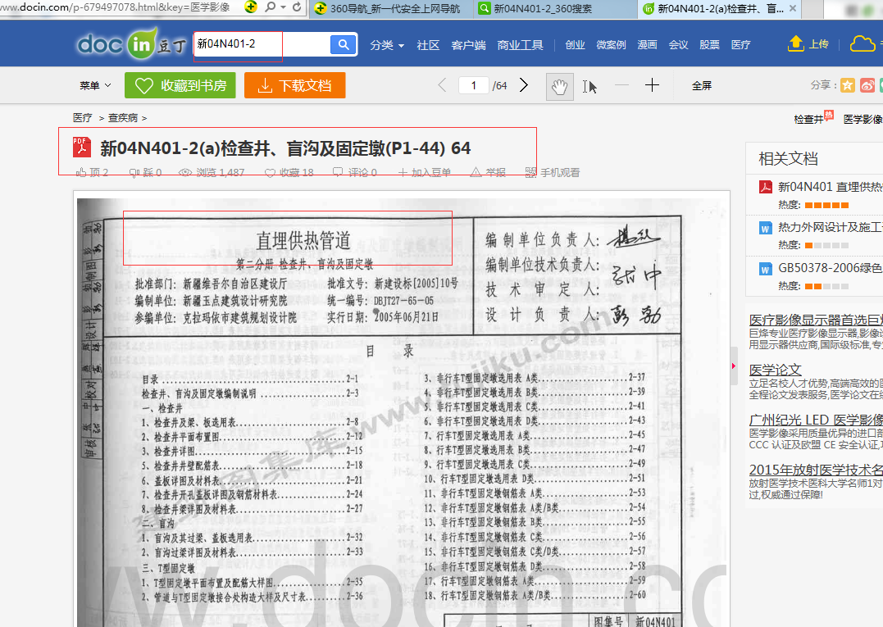Viewport: 883px width, 627px height.
Task: Click browser address bar search magnifier
Action: coord(271,7)
